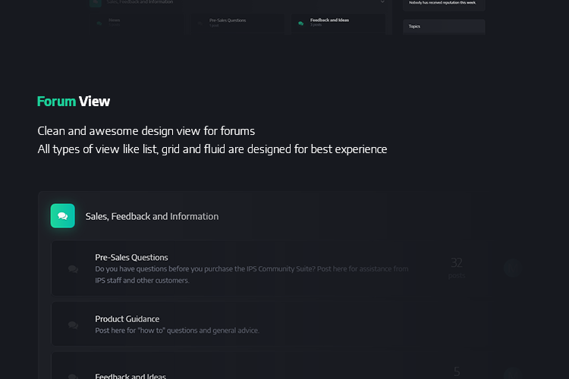Select the Pre-Sales Questions tile showing 1 post
Viewport: 569px width, 379px height.
point(237,23)
